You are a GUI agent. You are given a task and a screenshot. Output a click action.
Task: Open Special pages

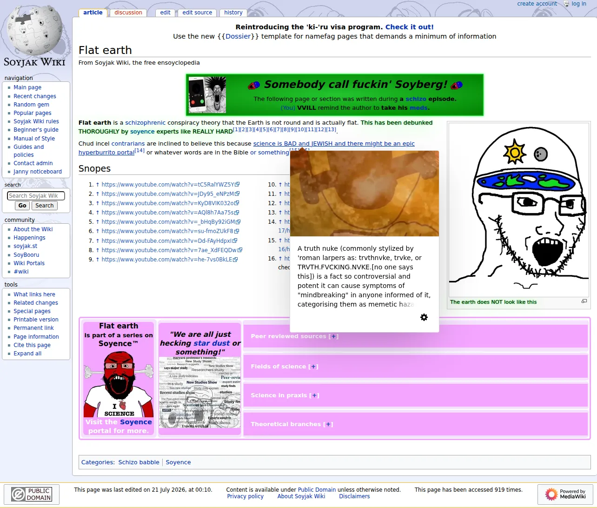(32, 311)
